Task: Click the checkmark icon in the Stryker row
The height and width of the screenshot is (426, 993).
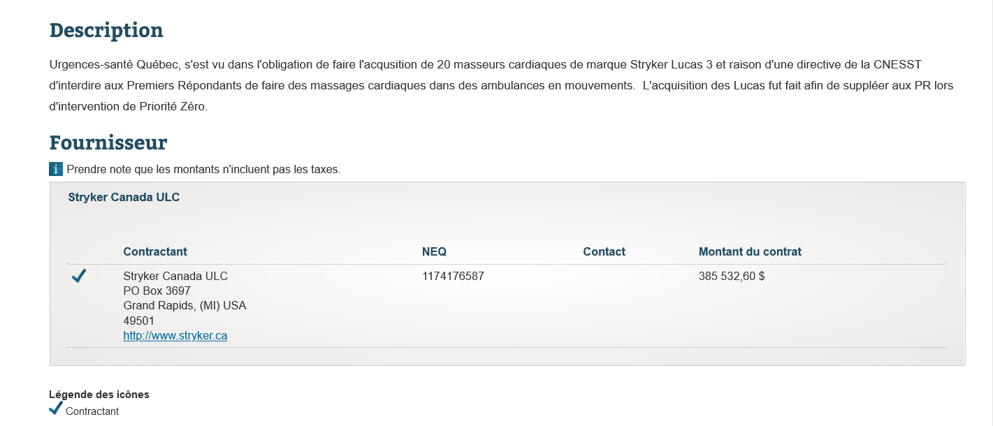Action: pyautogui.click(x=79, y=277)
